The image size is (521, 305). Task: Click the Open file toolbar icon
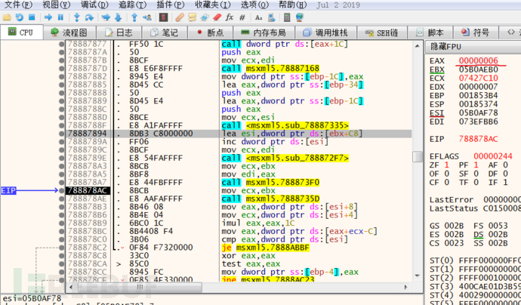(x=6, y=17)
